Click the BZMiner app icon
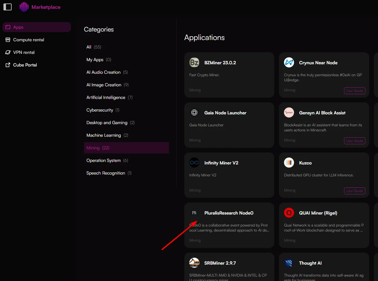 [x=194, y=63]
